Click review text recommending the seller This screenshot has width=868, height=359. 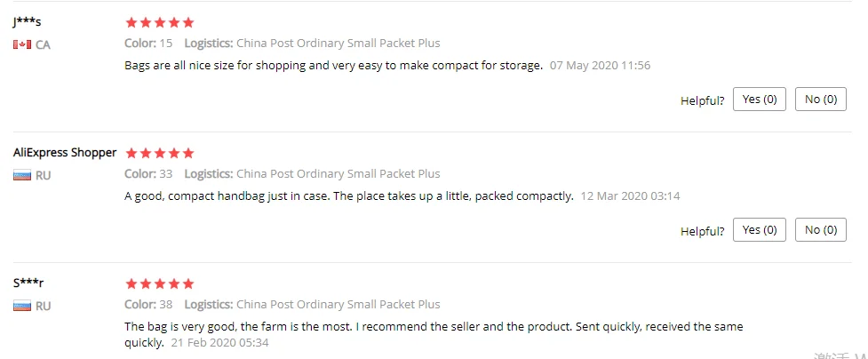click(434, 327)
